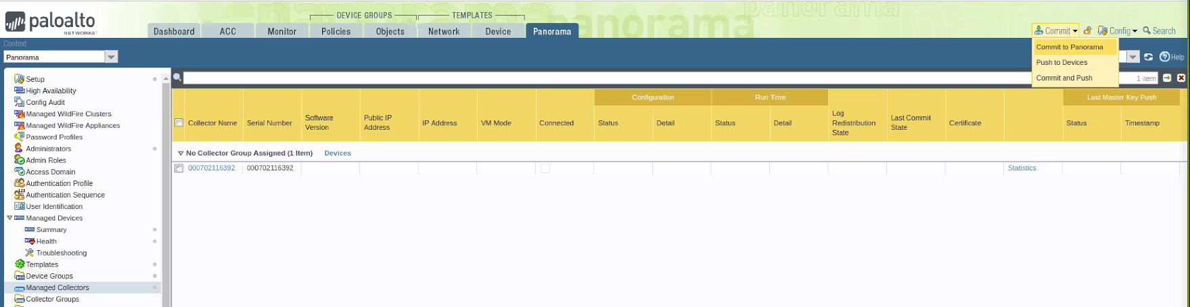Switch to the Dashboard tab
Screen dimensions: 1190x307
click(x=174, y=31)
